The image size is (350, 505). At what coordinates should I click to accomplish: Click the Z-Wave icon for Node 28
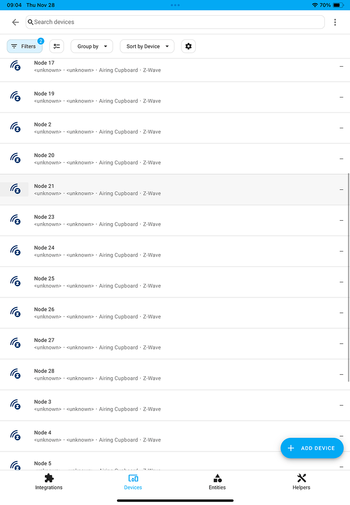pos(16,374)
